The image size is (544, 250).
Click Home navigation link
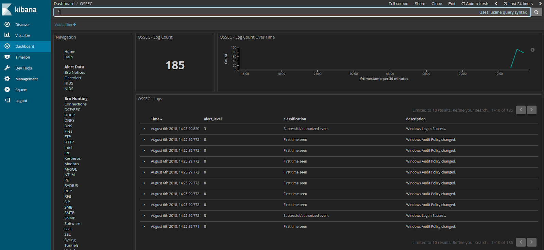70,52
